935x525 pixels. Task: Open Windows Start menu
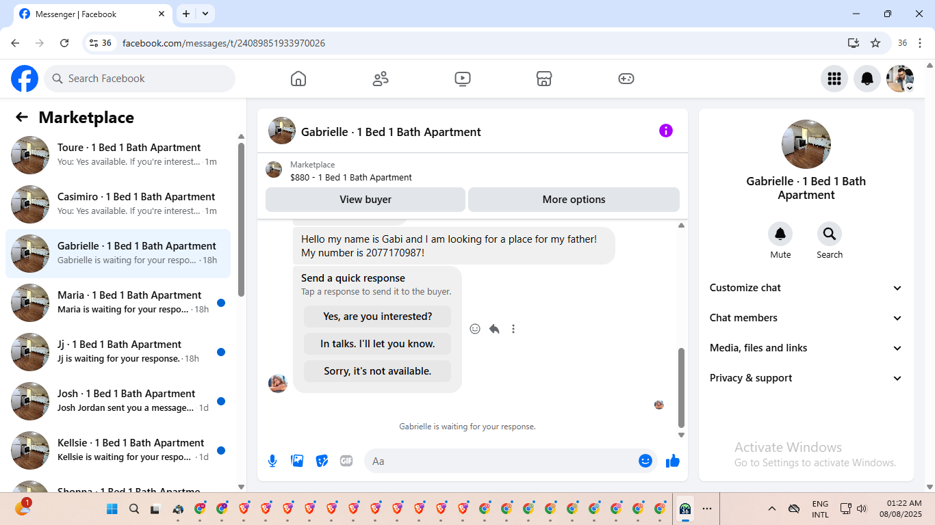(112, 509)
